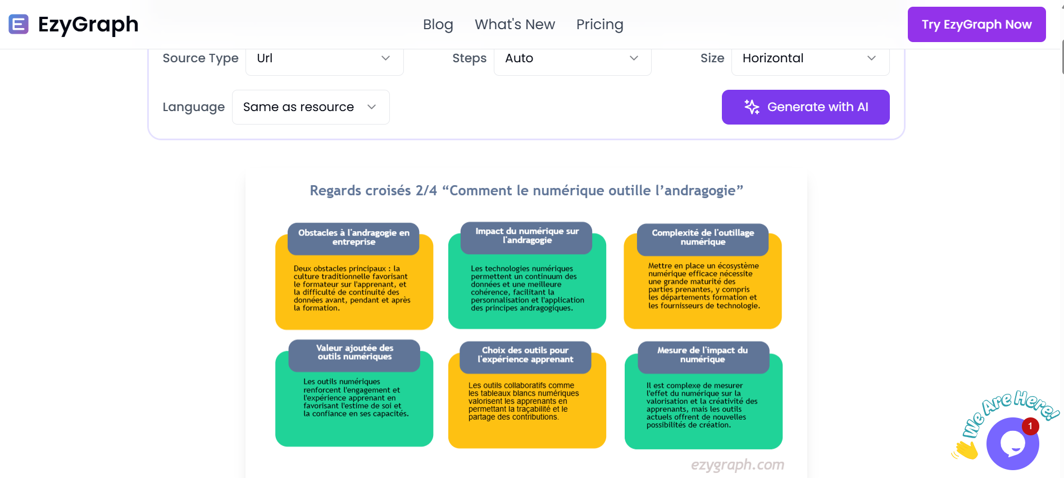Expand the Source Type dropdown
Image resolution: width=1064 pixels, height=478 pixels.
(324, 58)
